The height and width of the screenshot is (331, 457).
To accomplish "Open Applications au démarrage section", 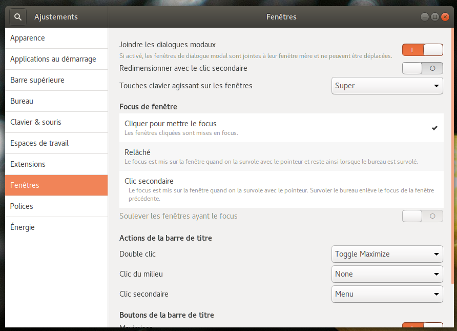I will [x=56, y=59].
